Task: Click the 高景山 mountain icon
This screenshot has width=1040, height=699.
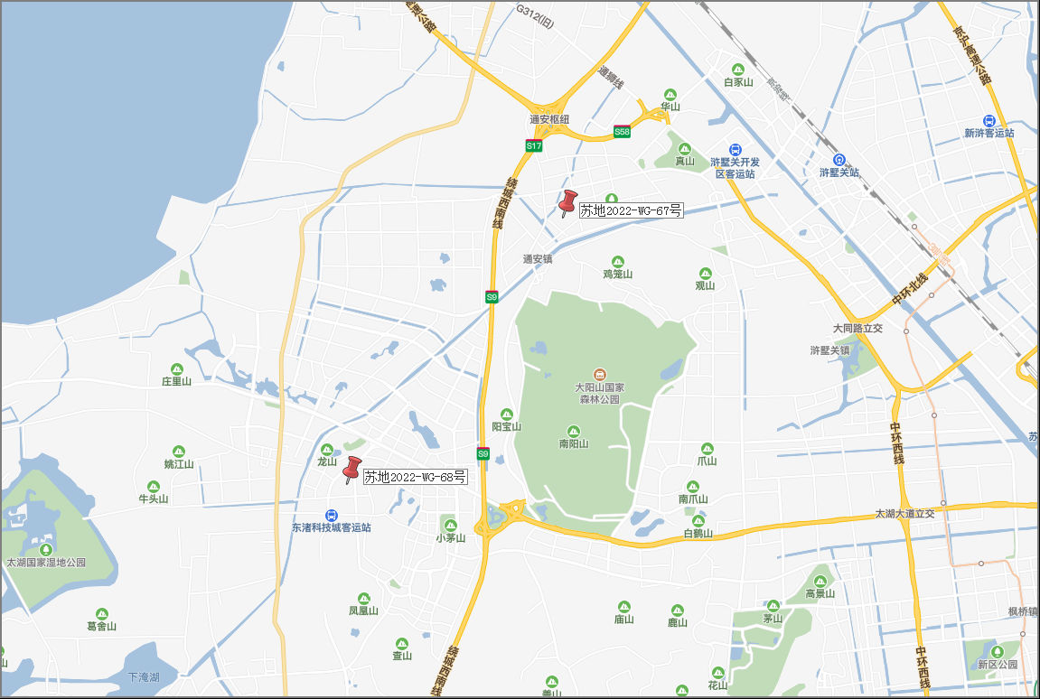Action: click(820, 582)
